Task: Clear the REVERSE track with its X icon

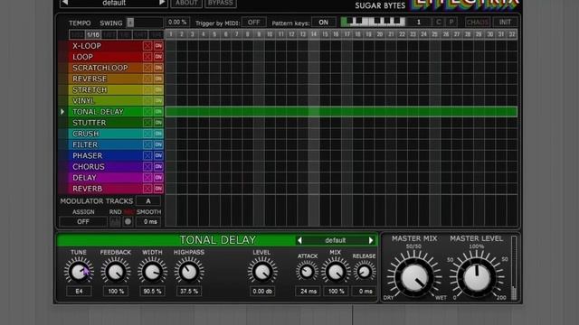Action: (x=147, y=79)
